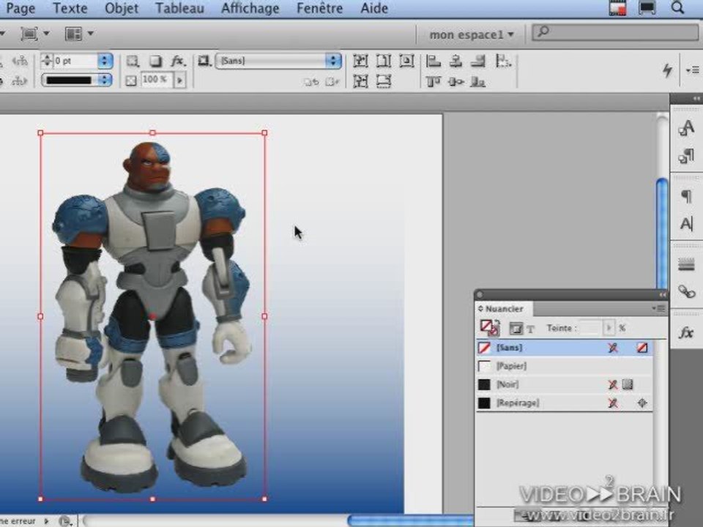
Task: Click Center Content icon
Action: [406, 61]
